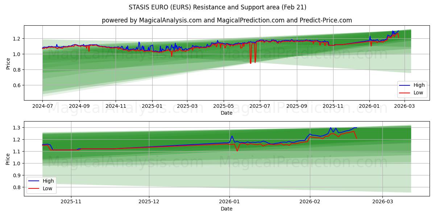This screenshot has height=217, width=435.
Task: Click the '2026-01' x-axis label on top chart
Action: click(369, 106)
